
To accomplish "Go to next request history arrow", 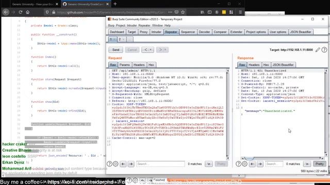I will [x=160, y=50].
